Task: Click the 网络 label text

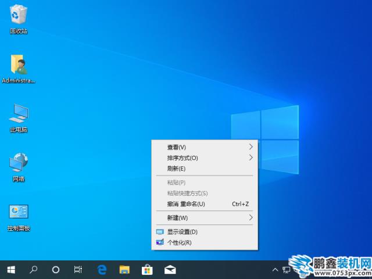Action: click(19, 179)
